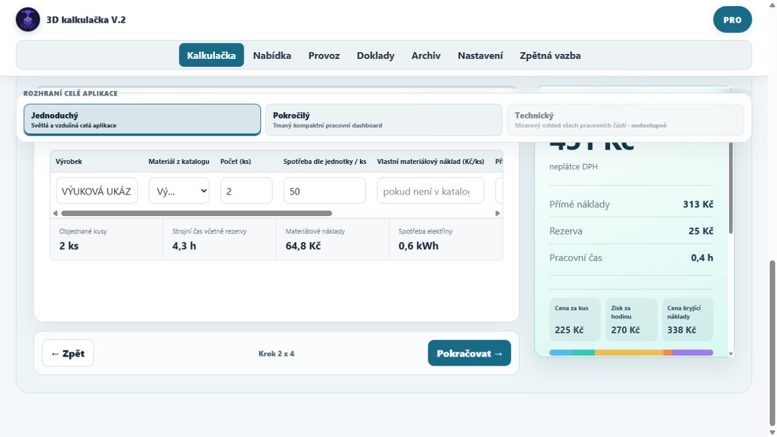Click the cost breakdown color bar
The image size is (777, 437).
pyautogui.click(x=631, y=353)
